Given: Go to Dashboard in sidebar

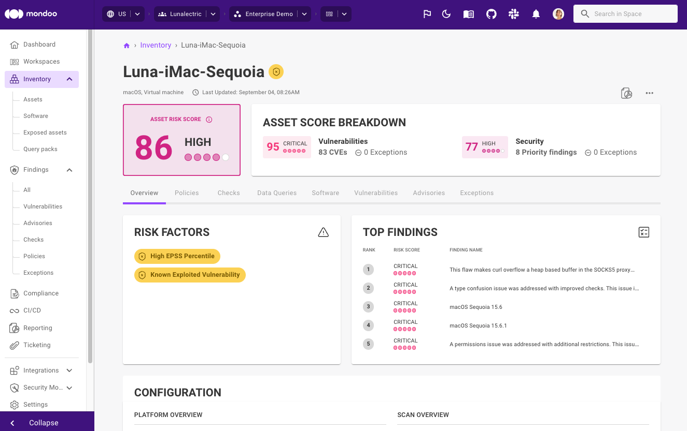Looking at the screenshot, I should (39, 44).
